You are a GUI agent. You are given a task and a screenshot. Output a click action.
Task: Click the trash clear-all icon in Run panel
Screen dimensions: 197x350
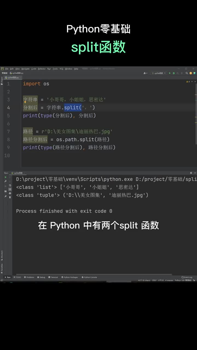10,197
